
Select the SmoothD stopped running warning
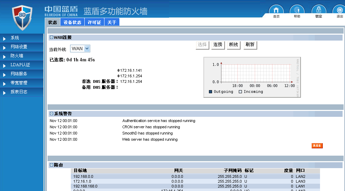point(148,133)
